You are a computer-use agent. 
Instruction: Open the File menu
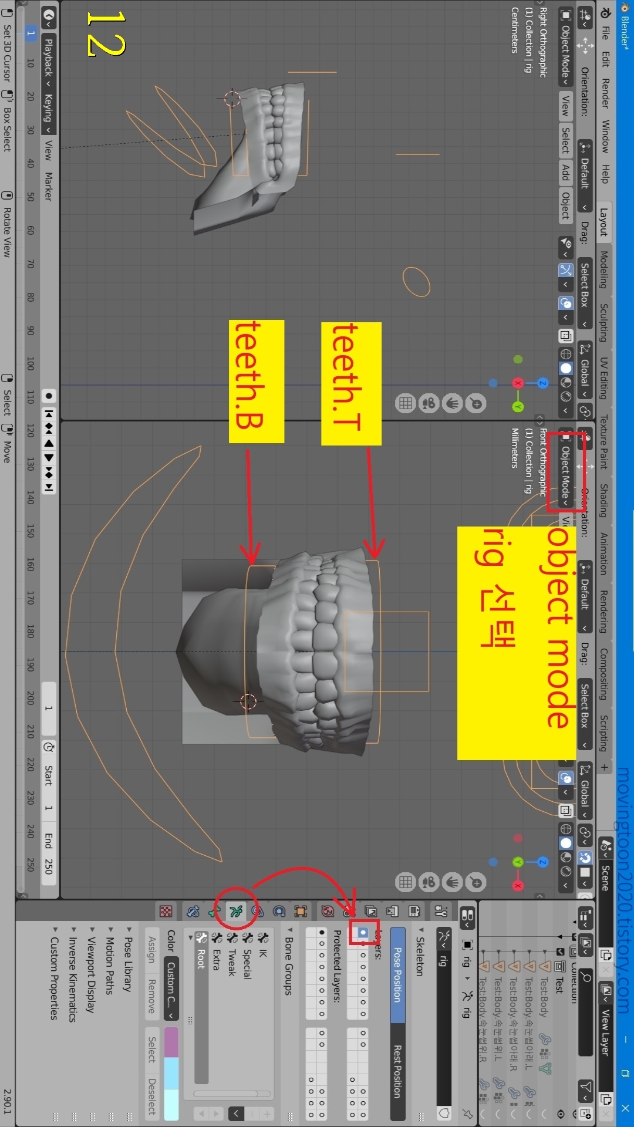pyautogui.click(x=605, y=33)
